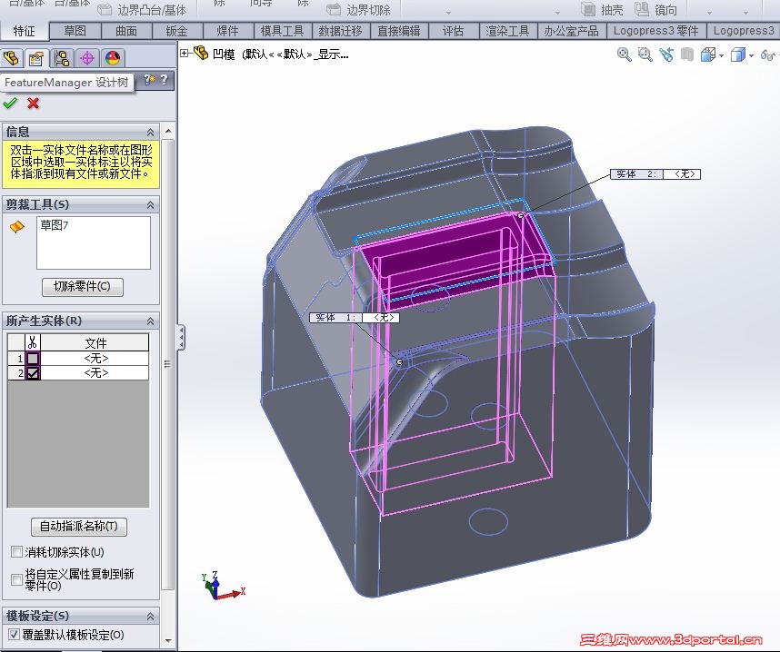This screenshot has width=780, height=652.
Task: Open the Display Style cube icon
Action: coord(737,54)
